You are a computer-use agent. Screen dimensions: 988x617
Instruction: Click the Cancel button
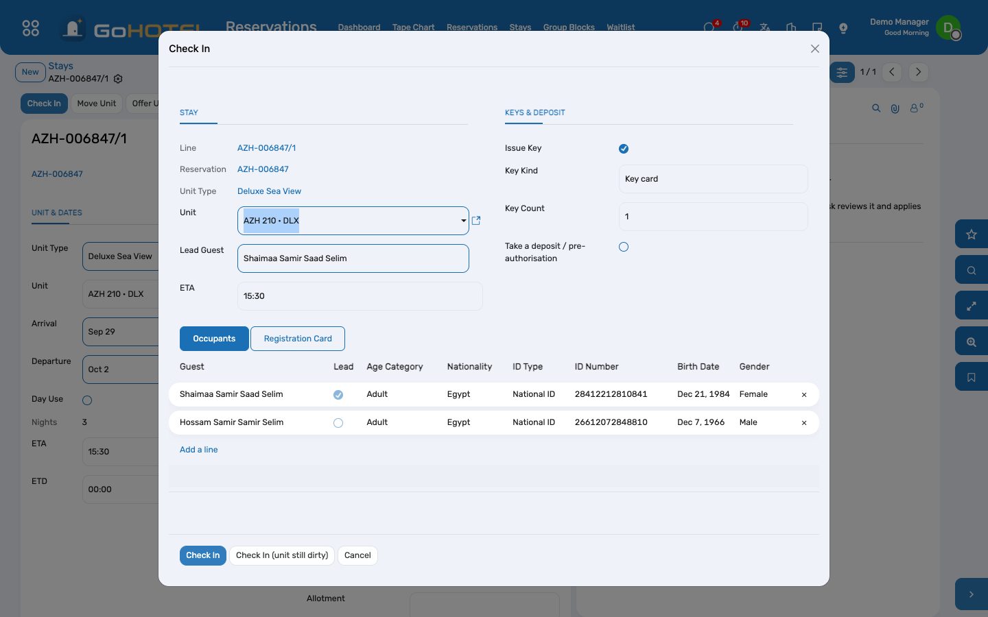point(357,555)
